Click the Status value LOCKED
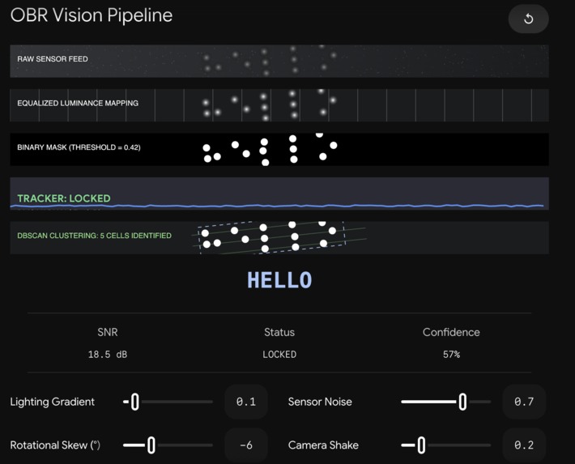Image resolution: width=575 pixels, height=464 pixels. click(x=279, y=355)
